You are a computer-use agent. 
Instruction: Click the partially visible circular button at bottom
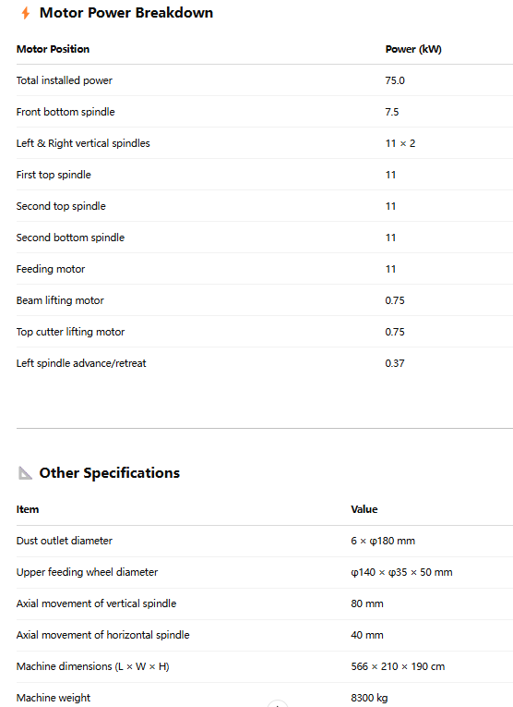point(278,703)
